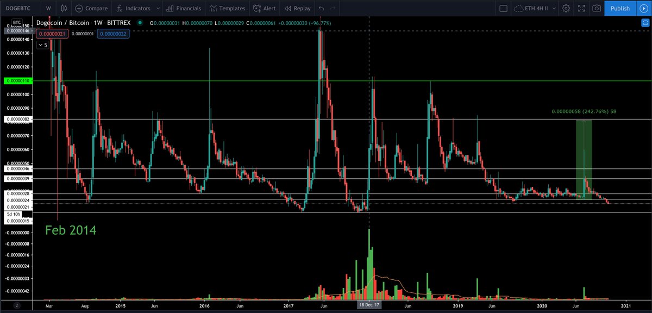Start bar Replay mode
Screen dimensions: 652x313
(x=298, y=8)
